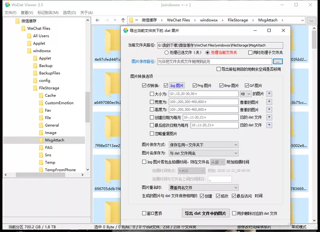Open folder thumbnail 4e97cfed44f1
Viewport: 320px width, 232px height.
coord(108,45)
